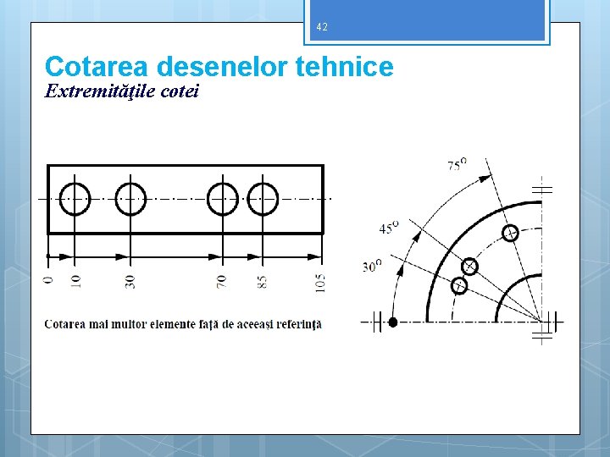Screen dimensions: 610x457
Task: Click the dimension value 30
Action: [130, 282]
